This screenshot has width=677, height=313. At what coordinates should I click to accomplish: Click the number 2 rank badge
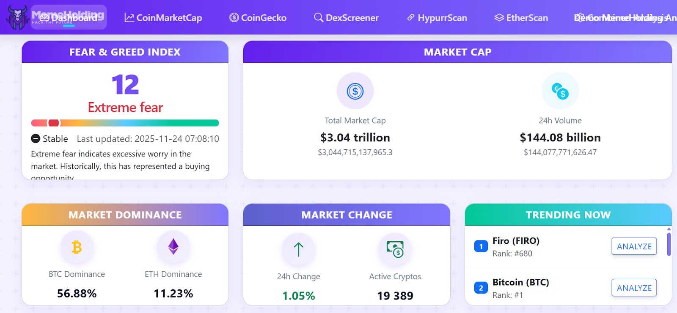pyautogui.click(x=481, y=288)
